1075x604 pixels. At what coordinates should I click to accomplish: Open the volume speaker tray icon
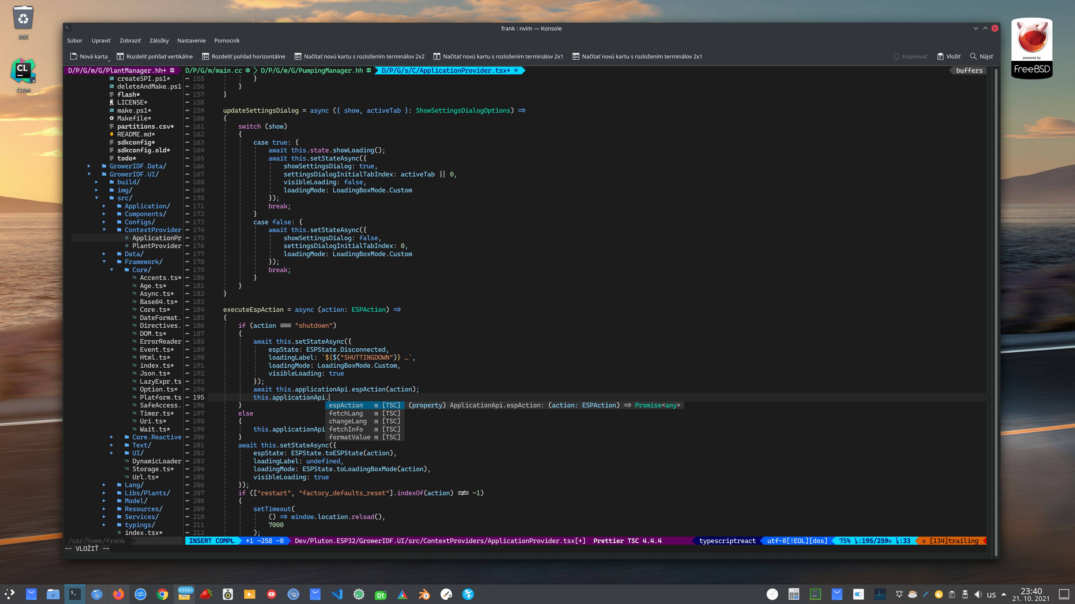click(978, 594)
